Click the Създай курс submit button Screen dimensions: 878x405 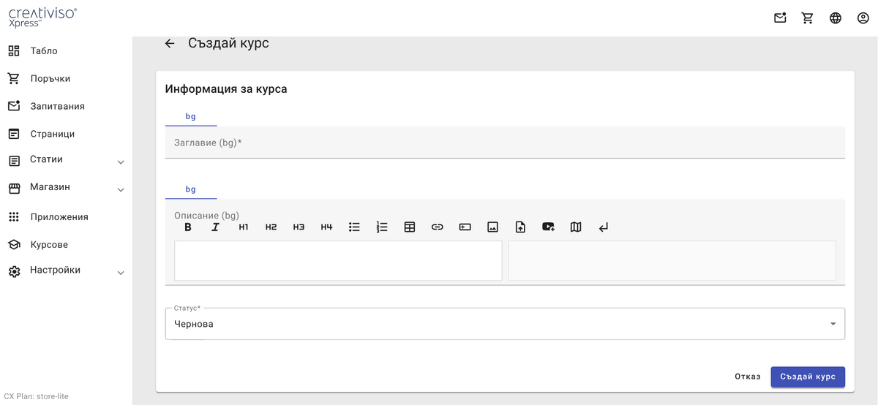click(807, 376)
